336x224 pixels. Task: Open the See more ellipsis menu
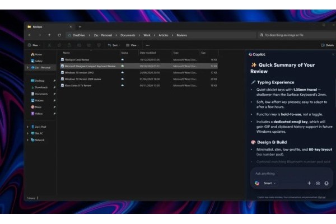tap(148, 45)
